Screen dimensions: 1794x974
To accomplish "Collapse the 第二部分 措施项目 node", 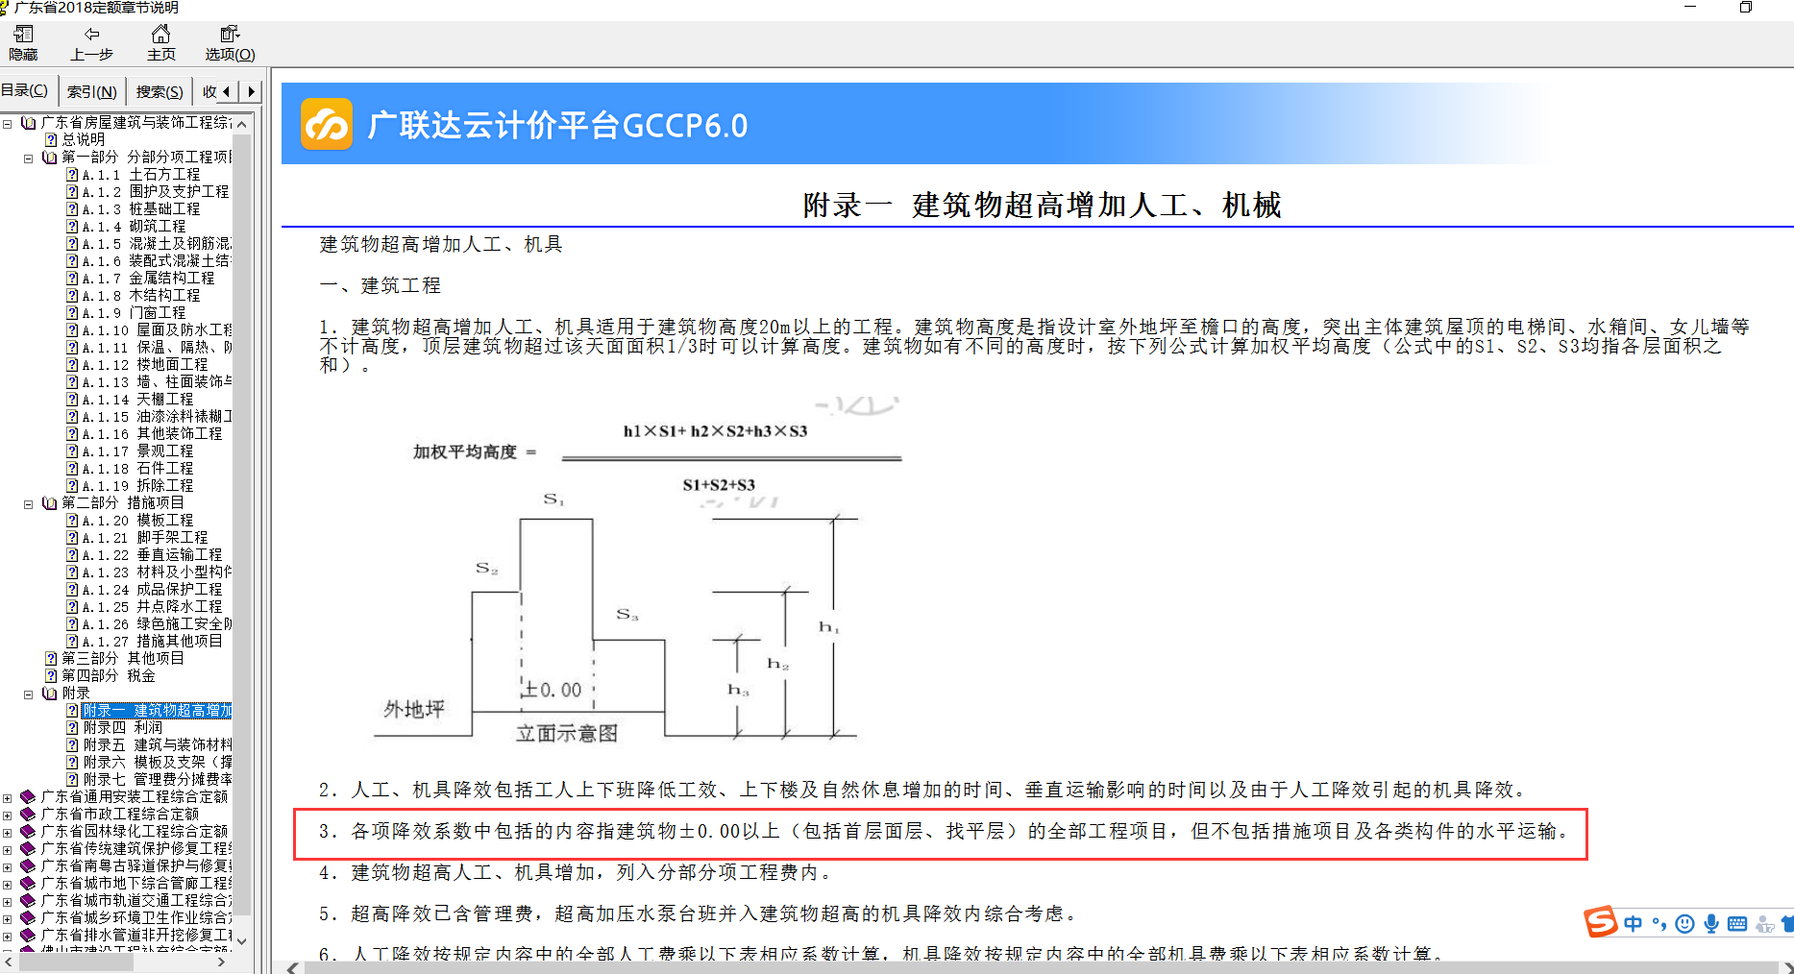I will click(28, 503).
